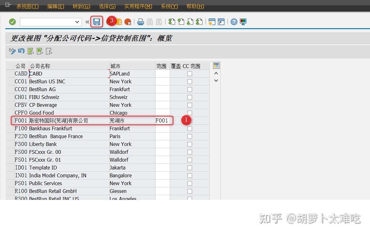Open the command field dropdown
Image resolution: width=370 pixels, height=234 pixels.
[77, 22]
